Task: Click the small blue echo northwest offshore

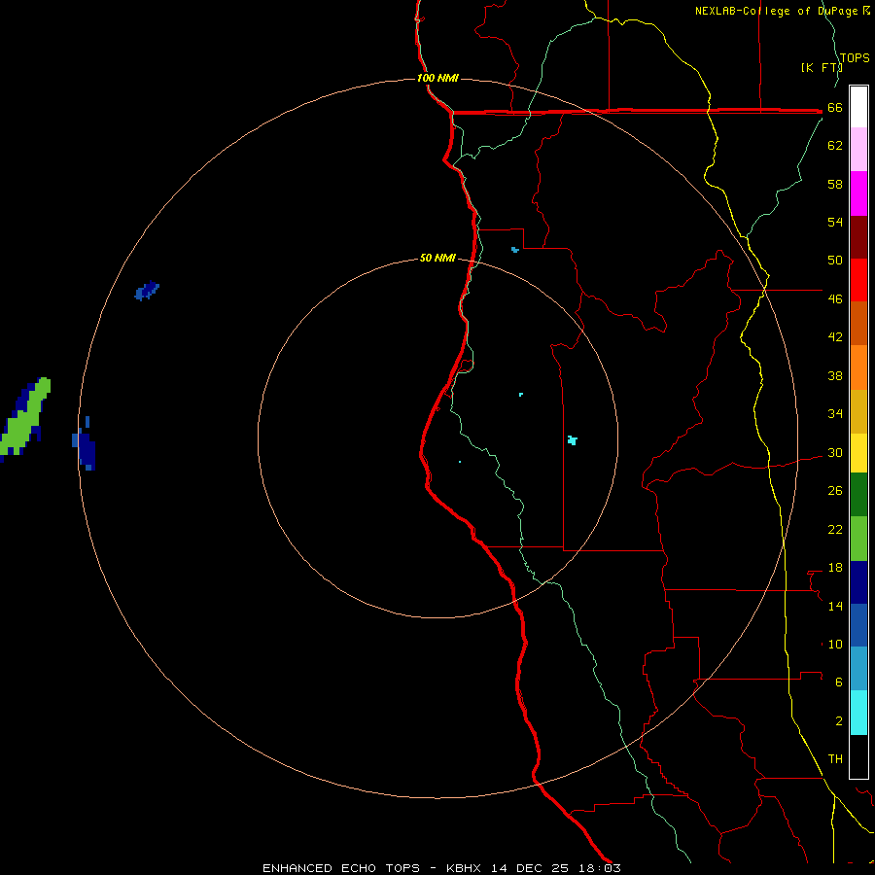Action: (x=147, y=291)
